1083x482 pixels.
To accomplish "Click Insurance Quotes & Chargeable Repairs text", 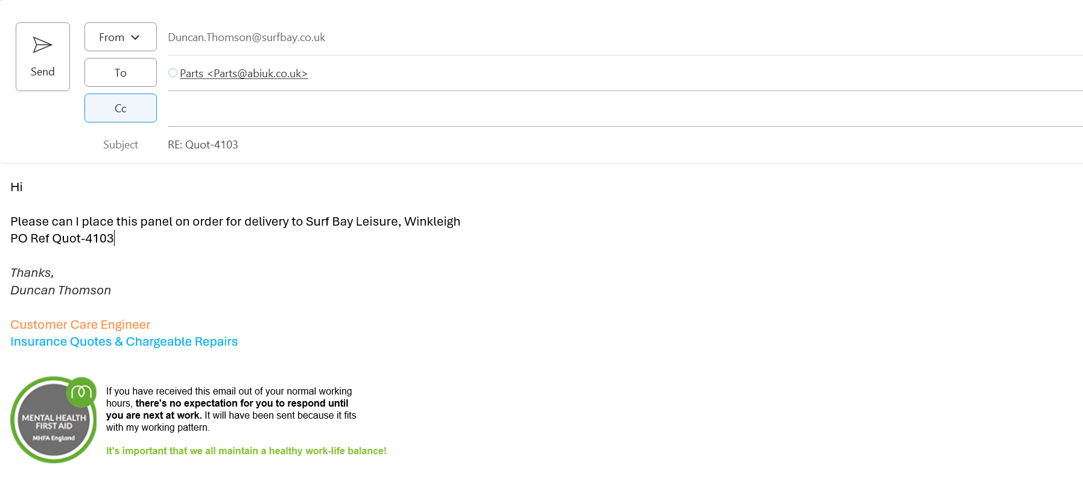I will [x=124, y=341].
